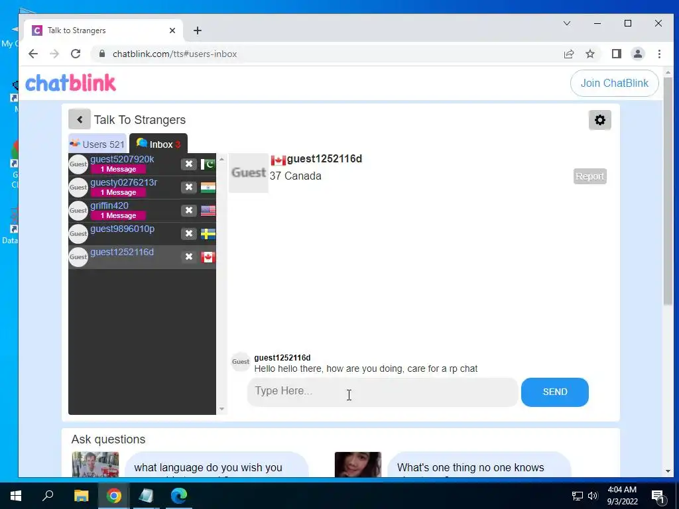Open the Talk To Strangers settings gear
This screenshot has height=509, width=679.
point(599,120)
